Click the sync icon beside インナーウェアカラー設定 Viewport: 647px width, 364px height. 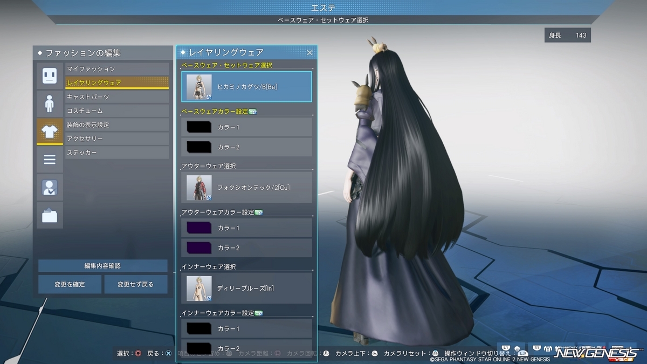pyautogui.click(x=258, y=313)
